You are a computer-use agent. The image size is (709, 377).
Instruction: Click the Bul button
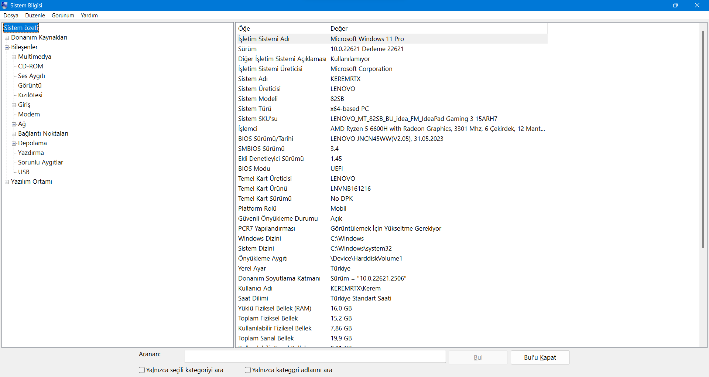(x=478, y=357)
